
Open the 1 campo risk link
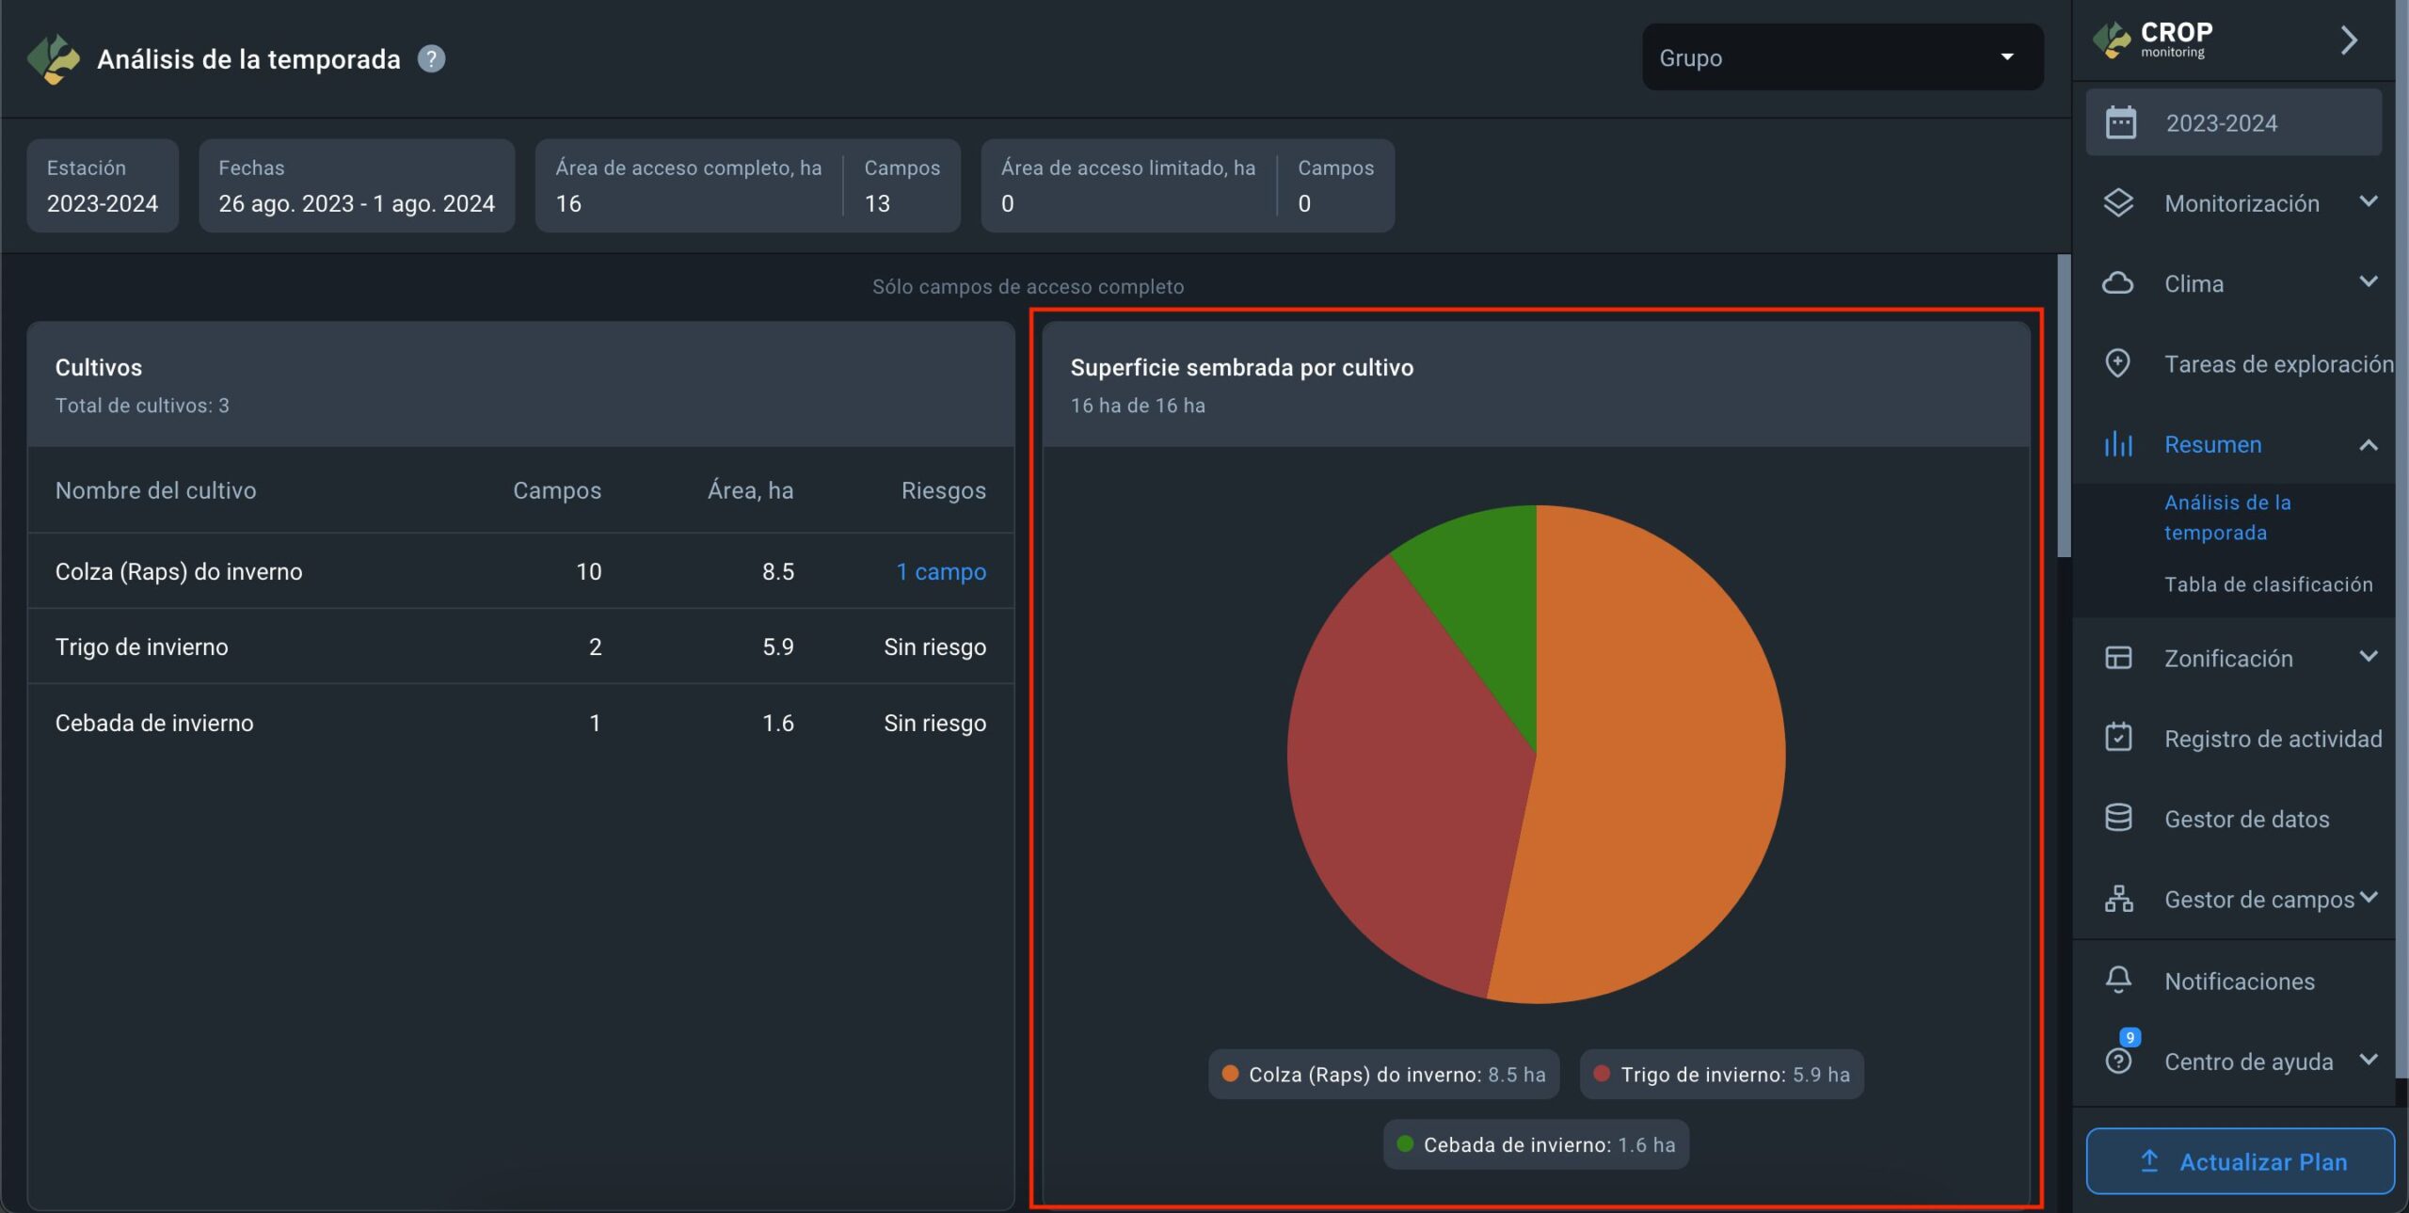[940, 571]
